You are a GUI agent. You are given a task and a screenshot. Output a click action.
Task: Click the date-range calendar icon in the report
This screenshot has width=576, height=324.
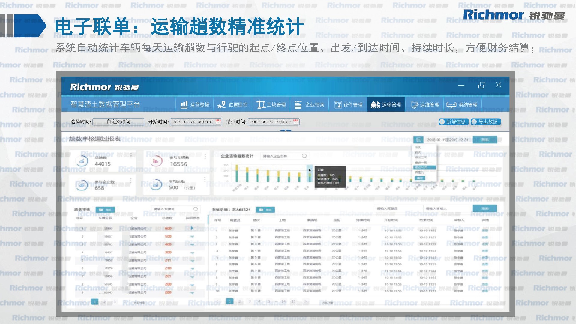click(x=419, y=139)
